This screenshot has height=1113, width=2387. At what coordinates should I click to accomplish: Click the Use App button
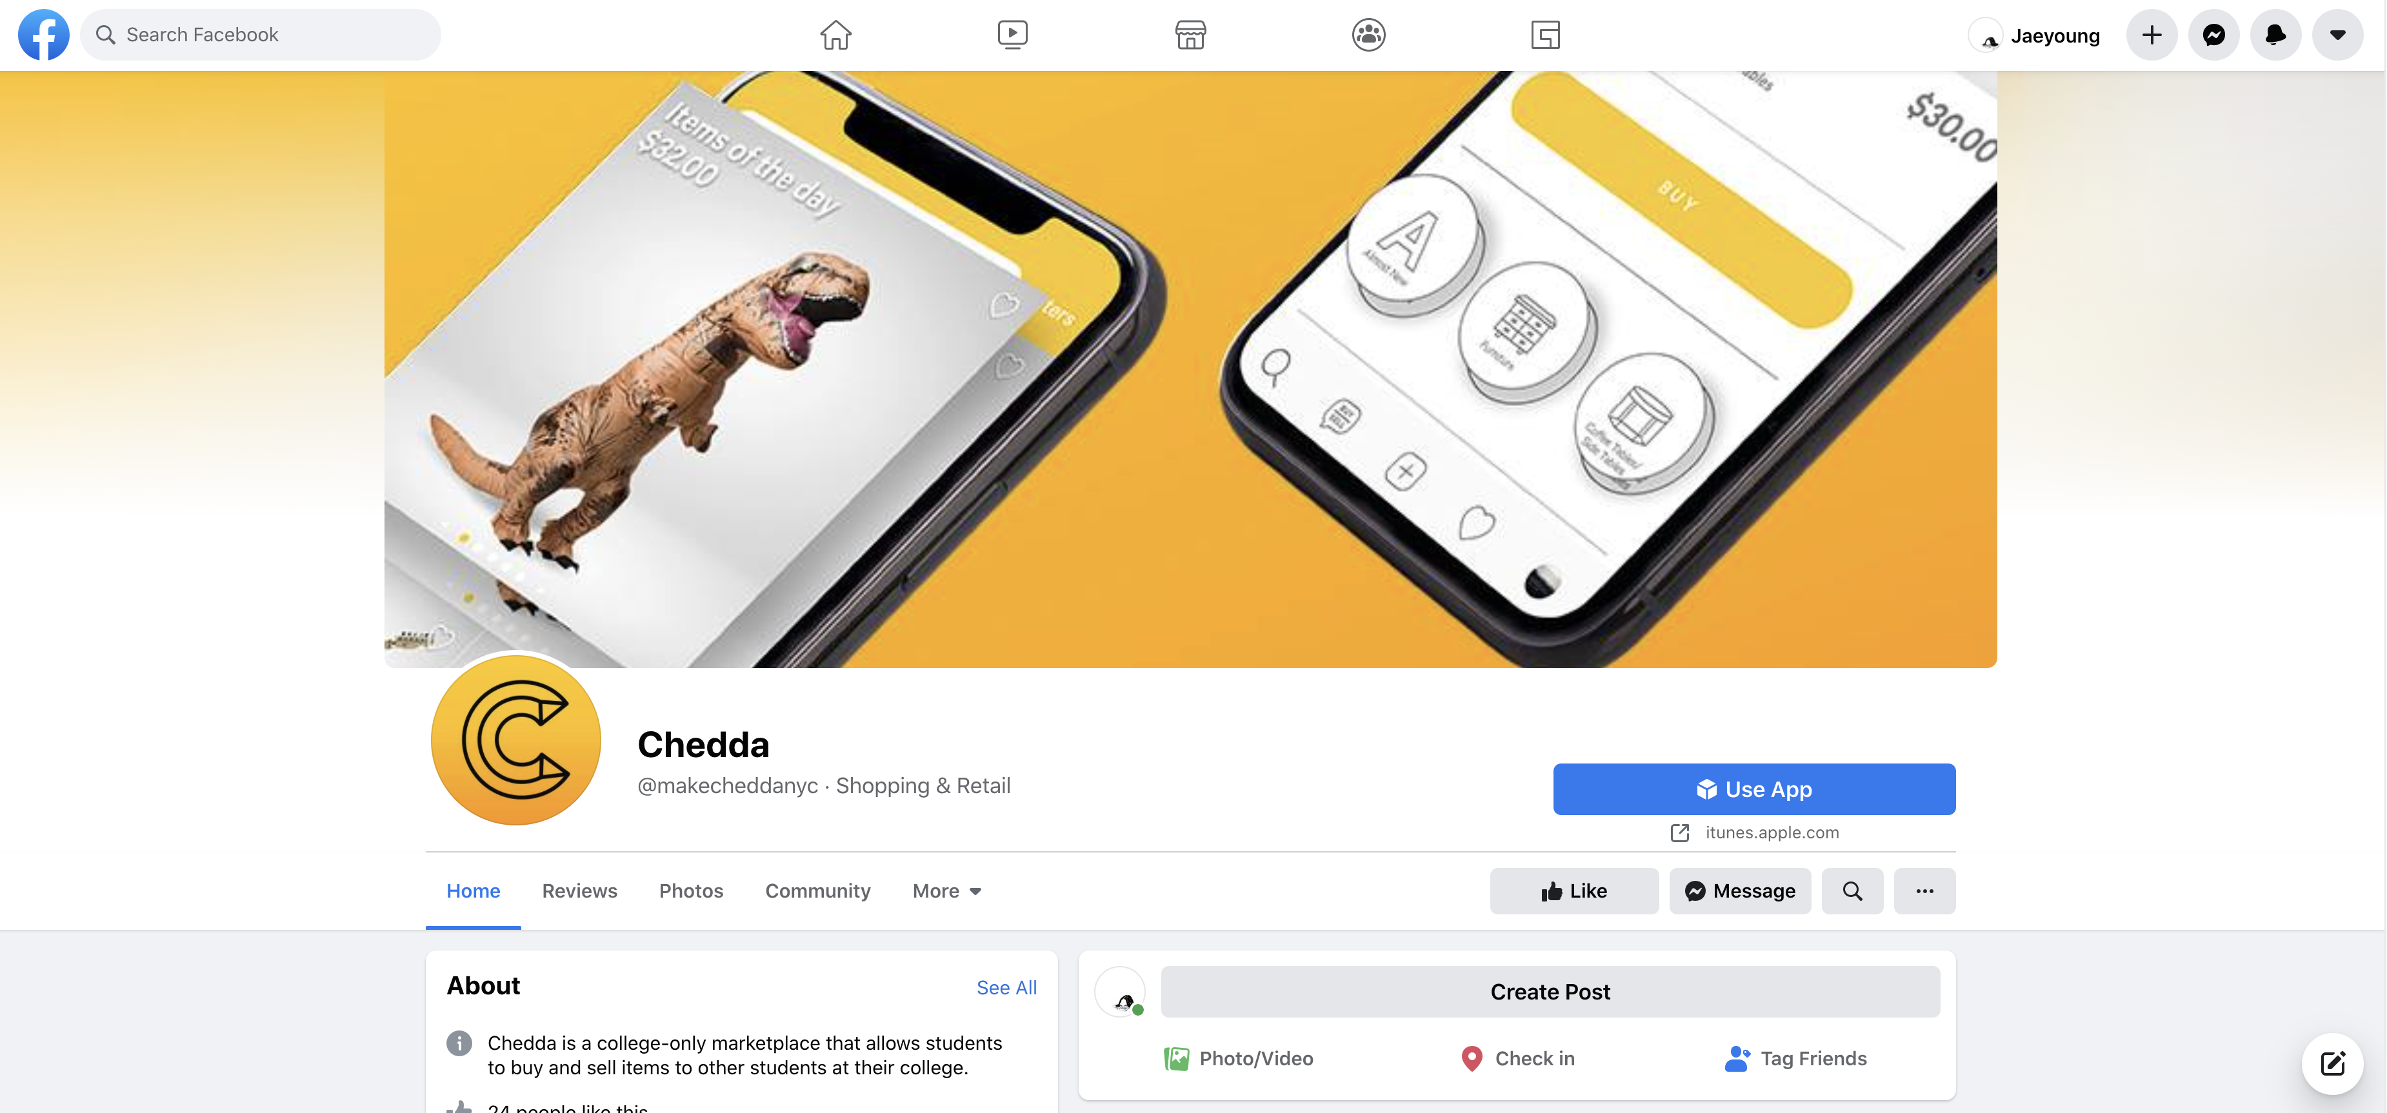[1754, 789]
